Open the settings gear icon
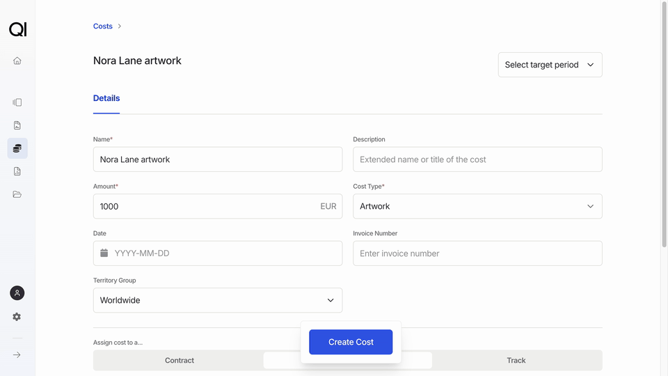The height and width of the screenshot is (376, 668). (17, 317)
